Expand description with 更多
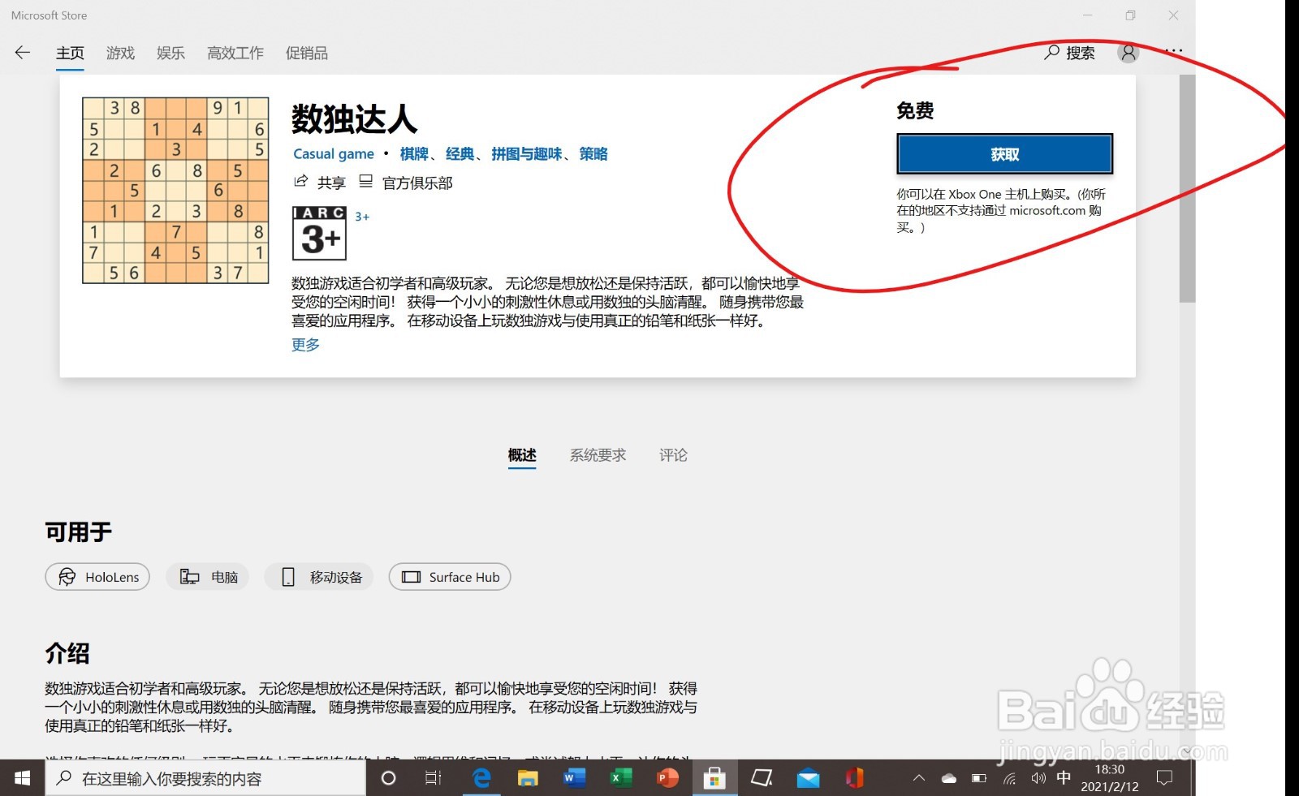This screenshot has width=1299, height=796. 305,345
